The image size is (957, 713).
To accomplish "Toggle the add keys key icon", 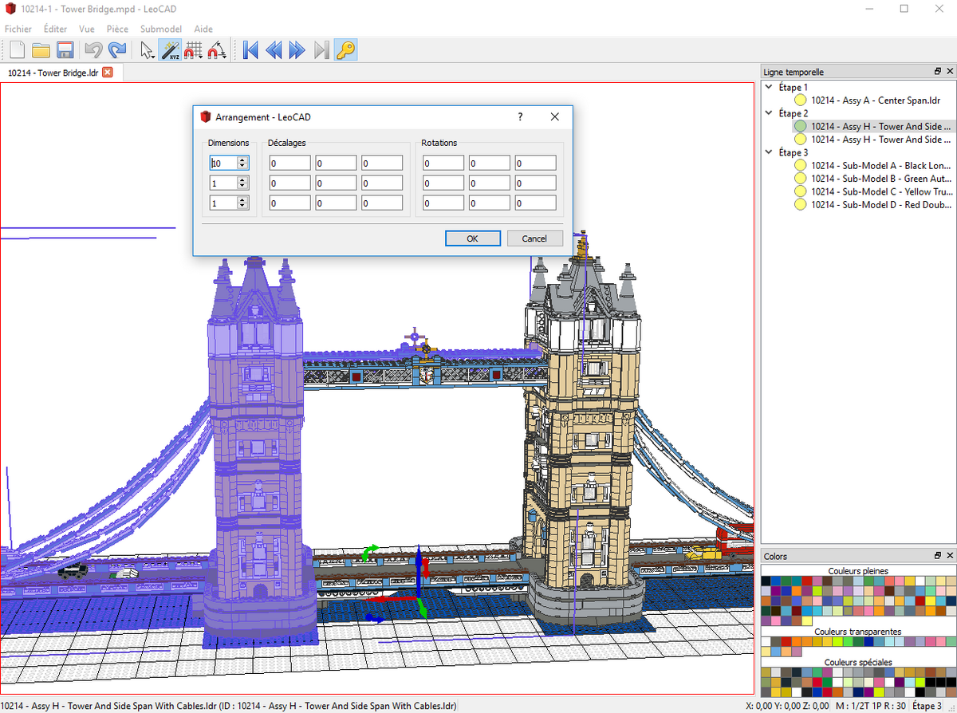I will pyautogui.click(x=345, y=50).
